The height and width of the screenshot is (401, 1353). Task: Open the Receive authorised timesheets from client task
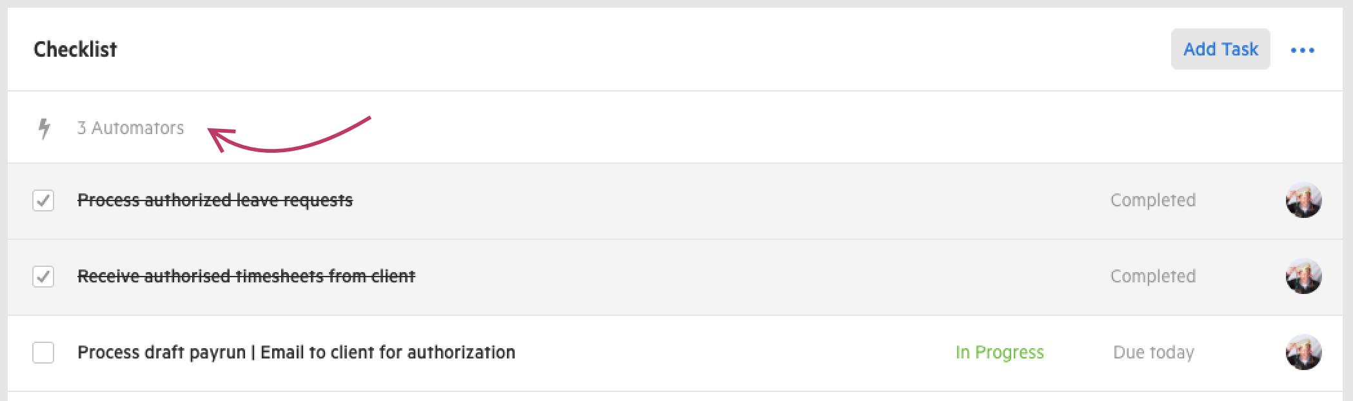click(x=246, y=277)
